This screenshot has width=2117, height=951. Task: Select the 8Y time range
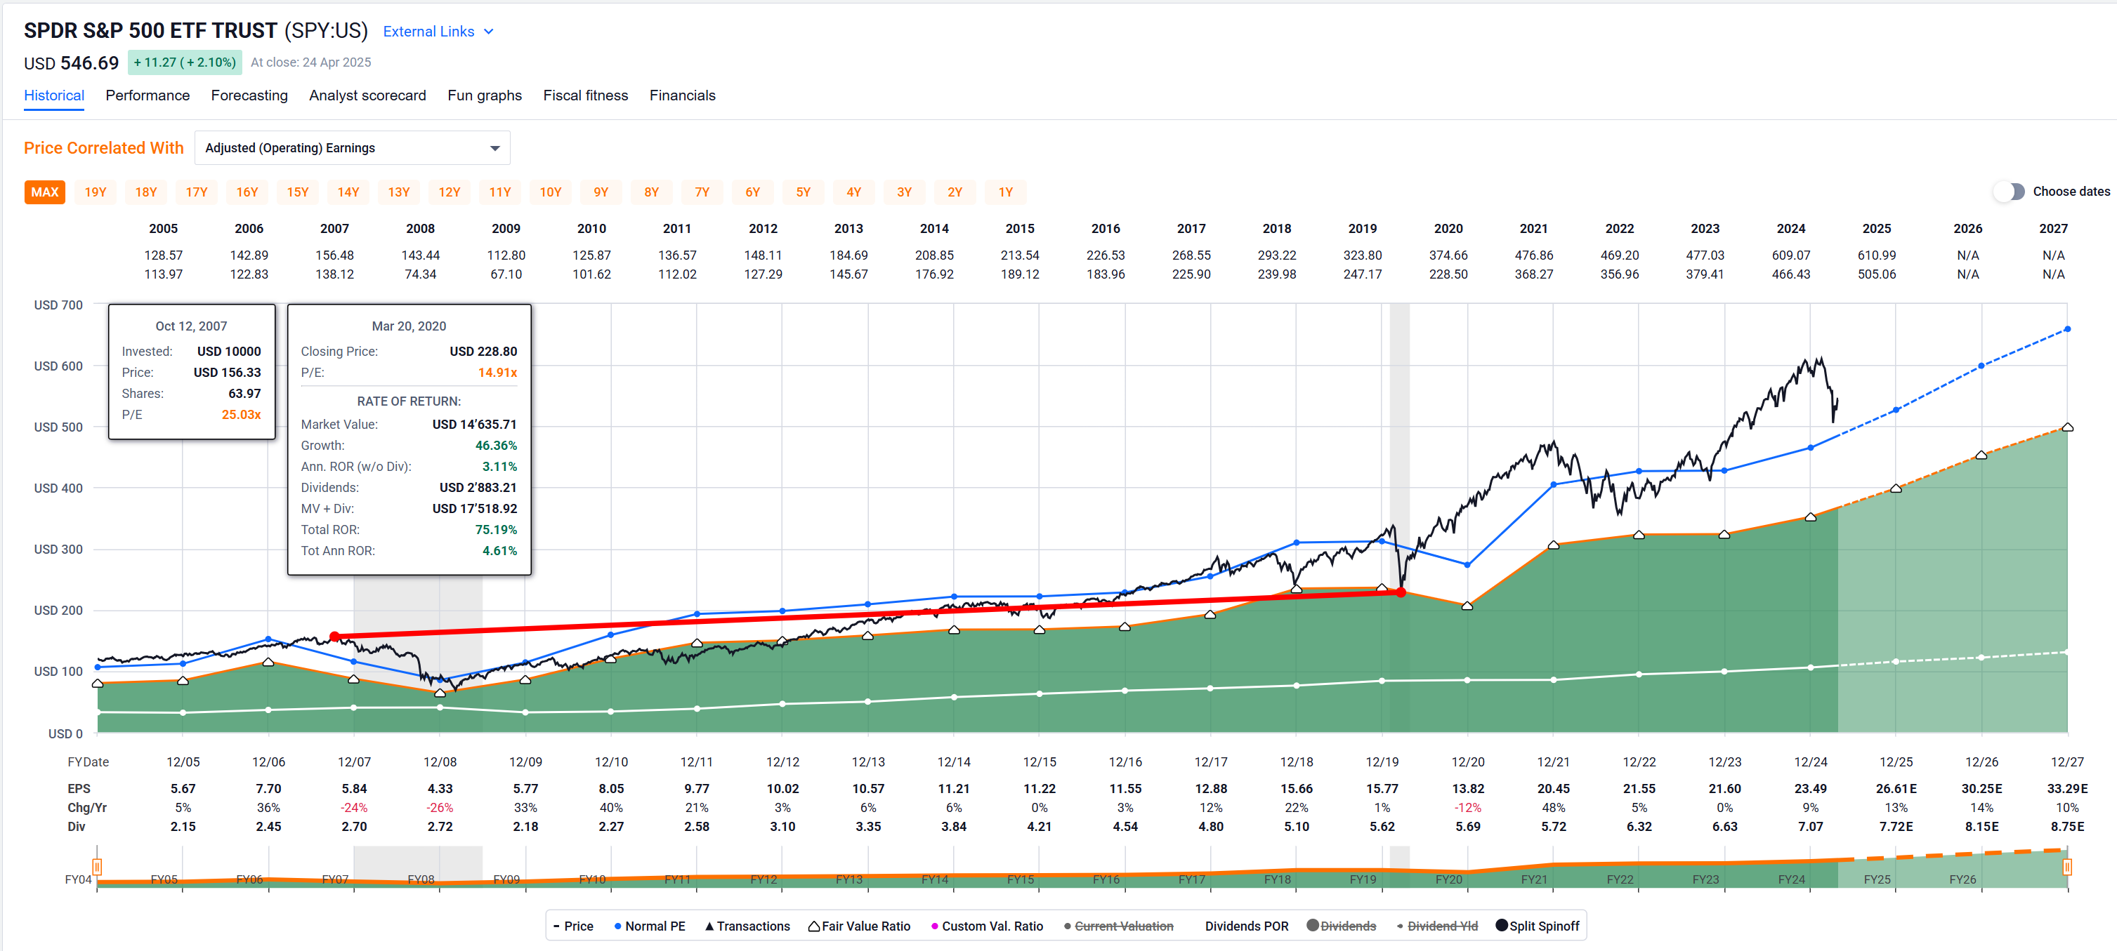tap(652, 192)
